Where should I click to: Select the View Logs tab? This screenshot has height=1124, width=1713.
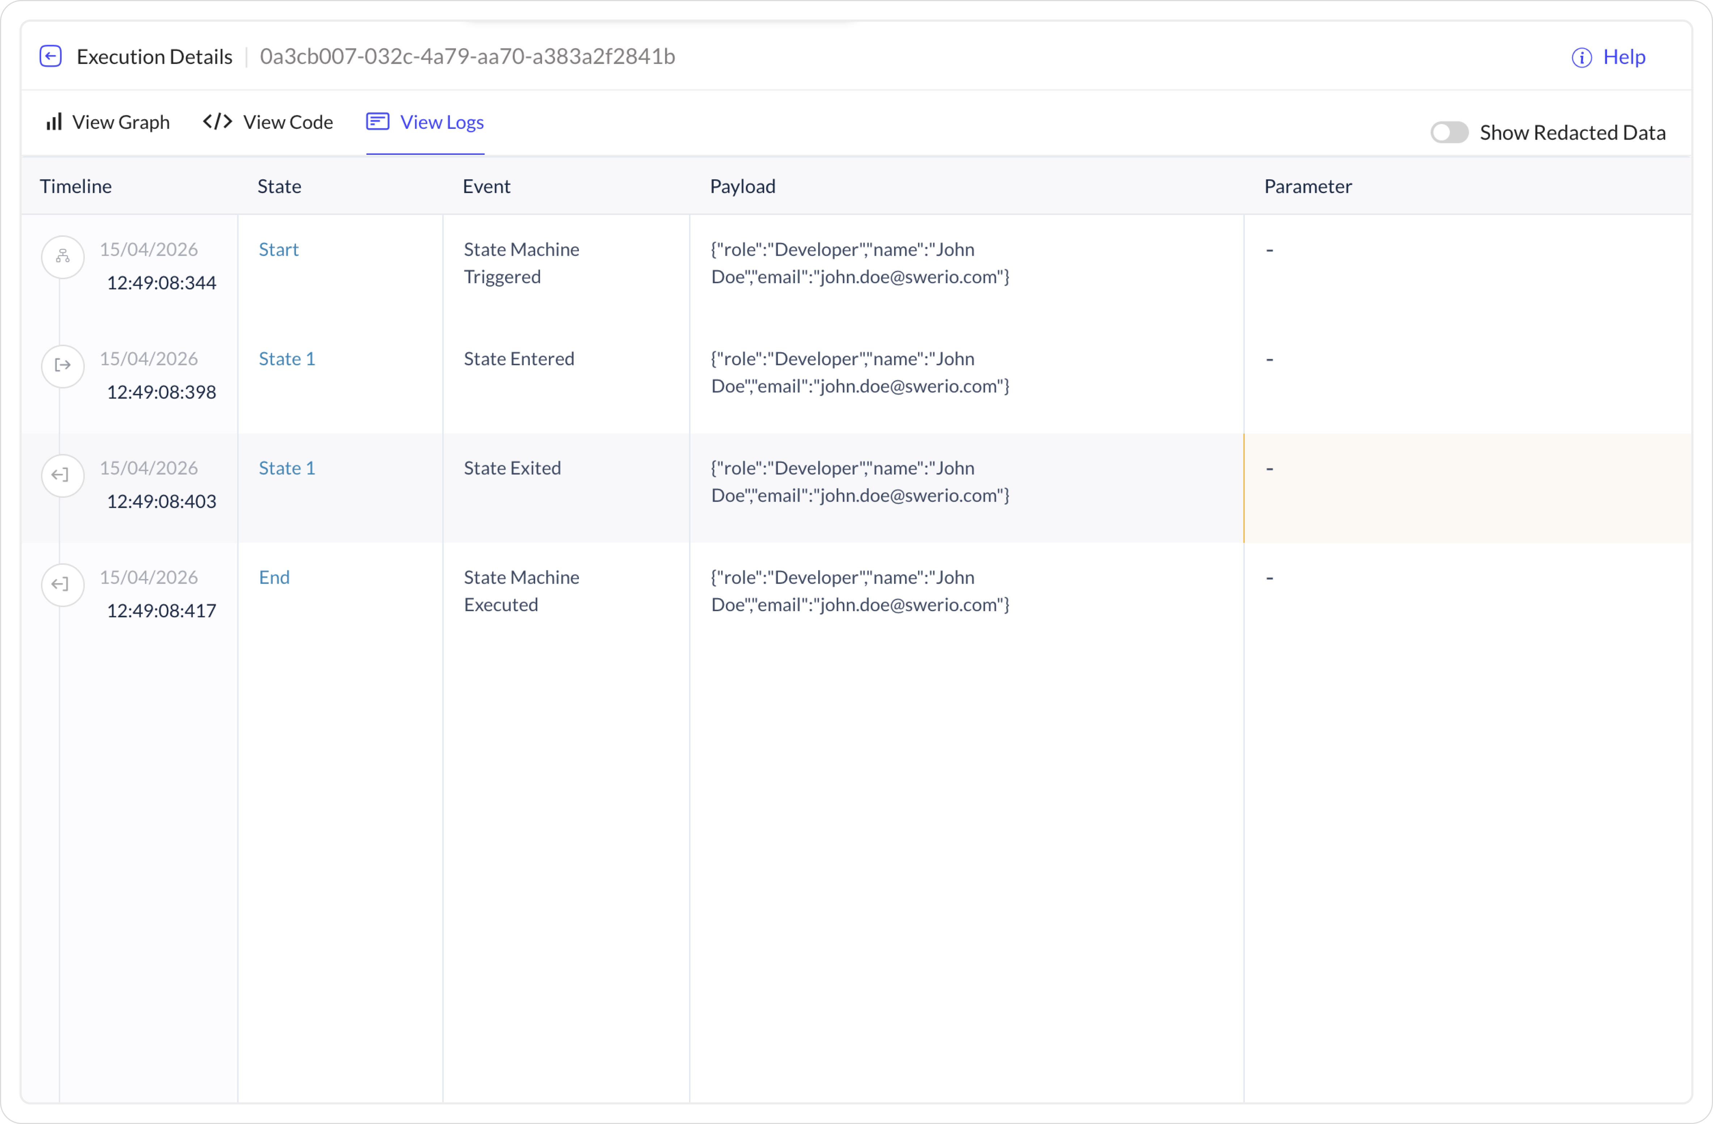click(441, 122)
